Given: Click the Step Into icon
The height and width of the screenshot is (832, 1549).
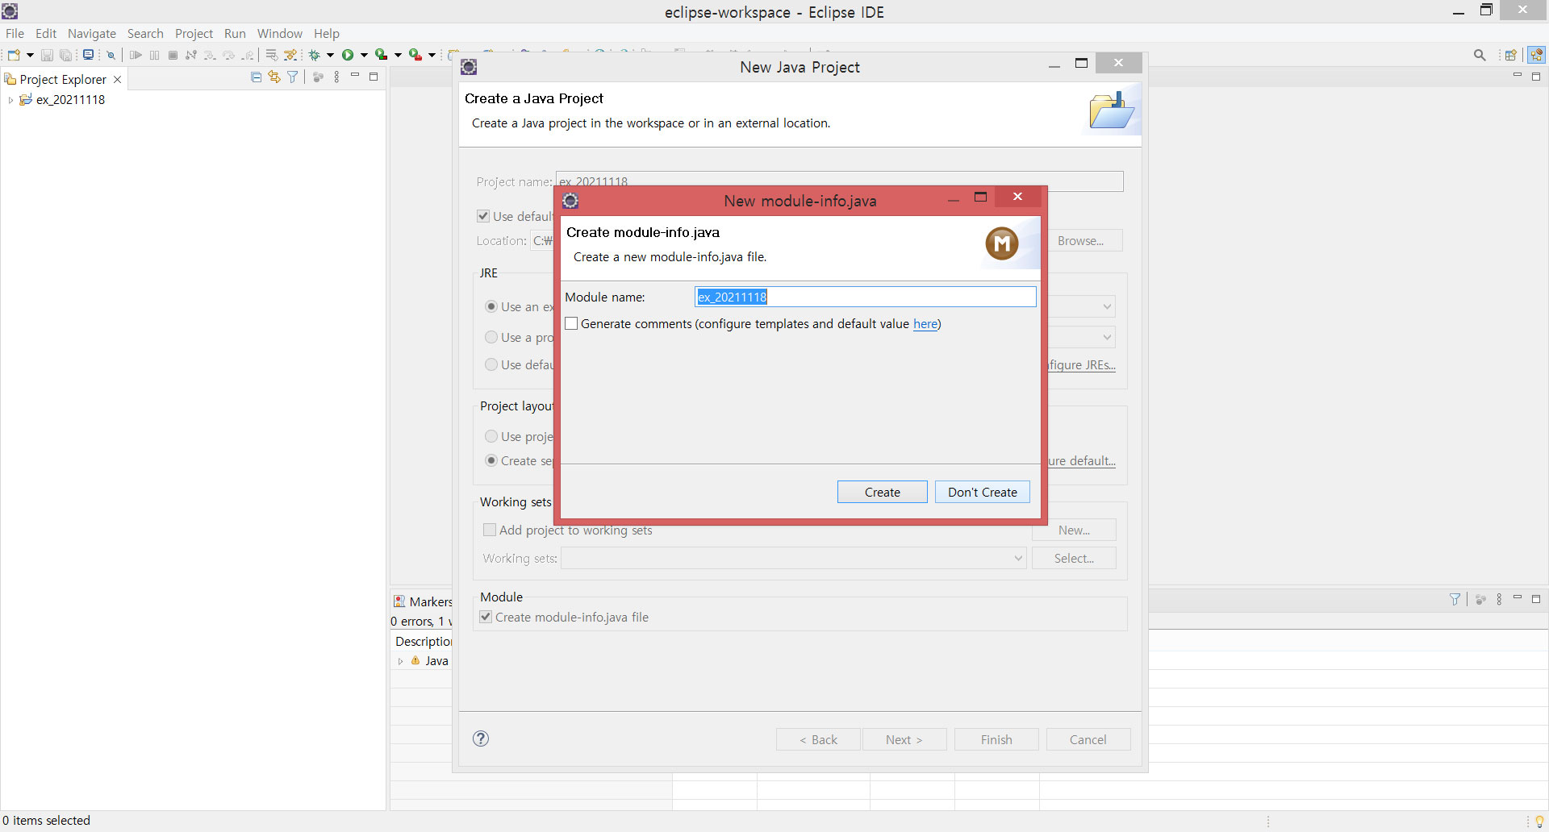Looking at the screenshot, I should pos(210,55).
